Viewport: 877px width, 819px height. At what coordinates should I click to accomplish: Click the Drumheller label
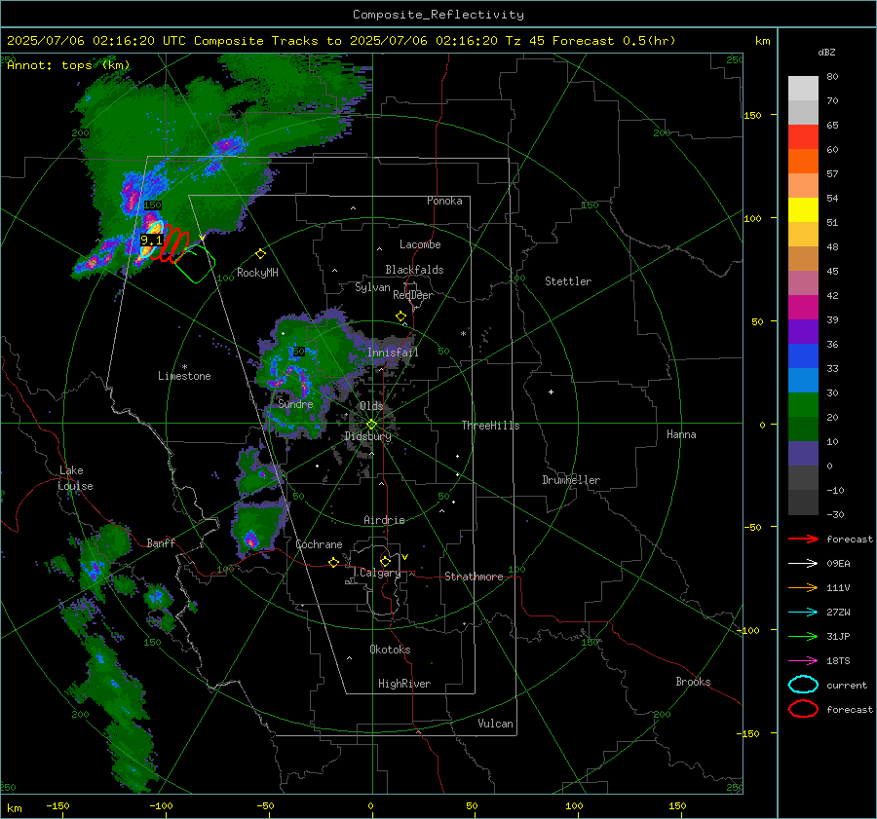[x=571, y=480]
